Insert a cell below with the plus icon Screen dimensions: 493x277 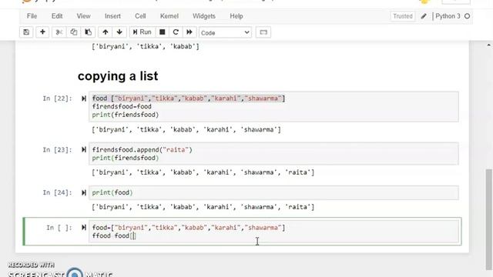click(42, 32)
